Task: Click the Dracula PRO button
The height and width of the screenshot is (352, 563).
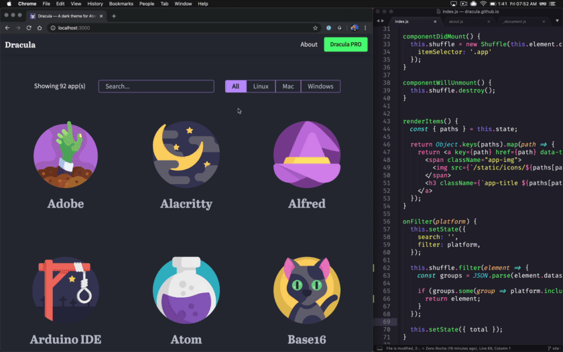Action: click(x=346, y=45)
